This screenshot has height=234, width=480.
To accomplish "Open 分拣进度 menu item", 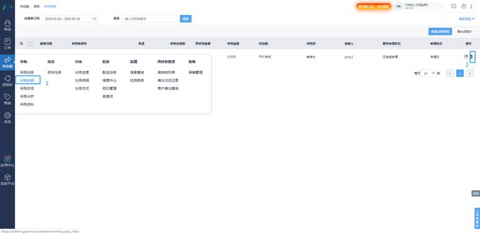I will point(82,73).
